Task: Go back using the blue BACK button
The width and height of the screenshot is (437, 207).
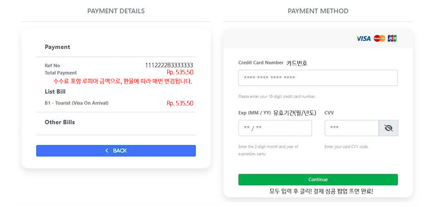Action: [116, 151]
